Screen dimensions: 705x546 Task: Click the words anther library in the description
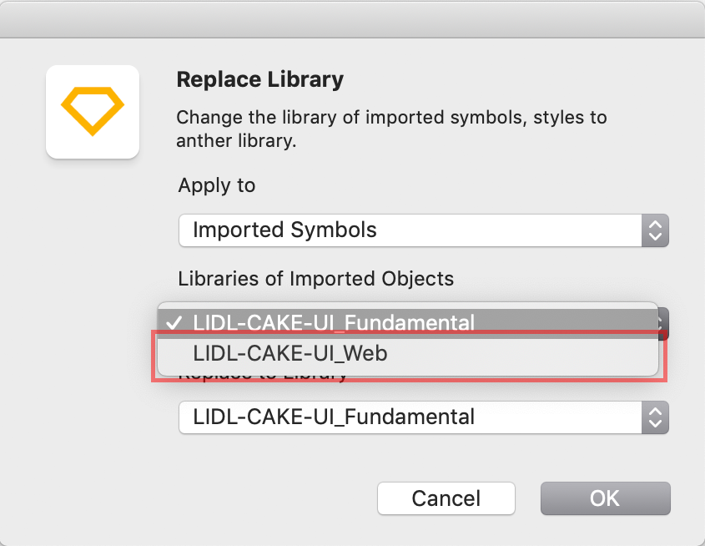click(x=236, y=141)
